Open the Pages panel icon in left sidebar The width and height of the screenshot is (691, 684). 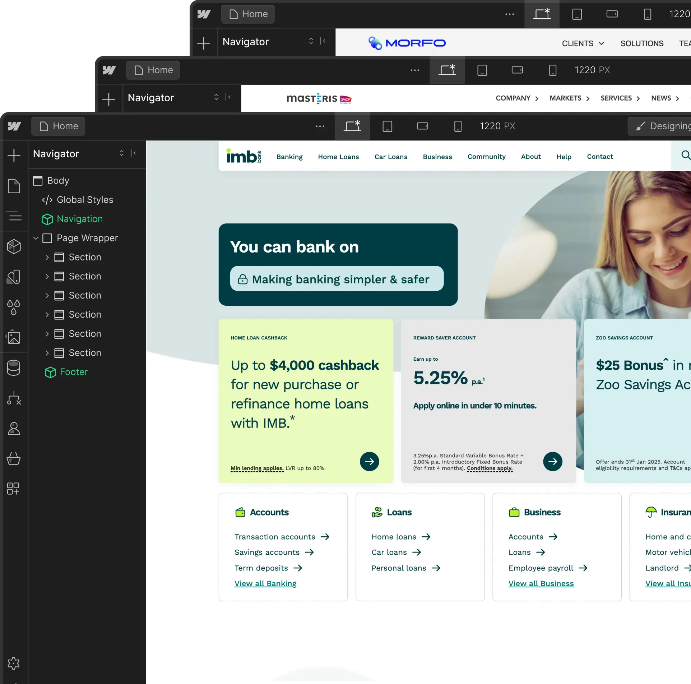[x=14, y=186]
